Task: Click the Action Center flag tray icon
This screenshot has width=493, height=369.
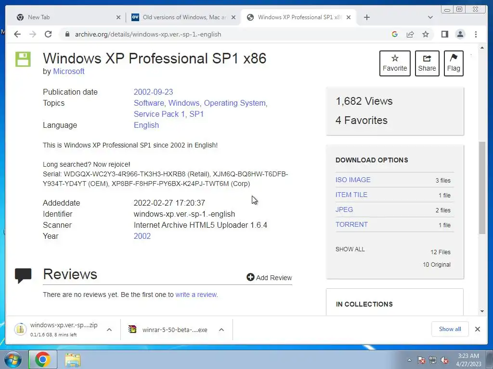Action: [x=421, y=360]
